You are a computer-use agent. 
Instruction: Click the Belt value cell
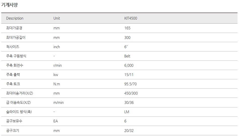click(127, 56)
